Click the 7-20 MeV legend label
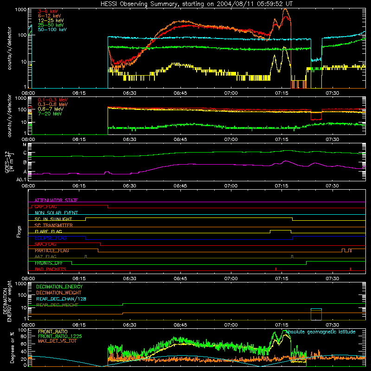The height and width of the screenshot is (371, 371). tap(50, 114)
